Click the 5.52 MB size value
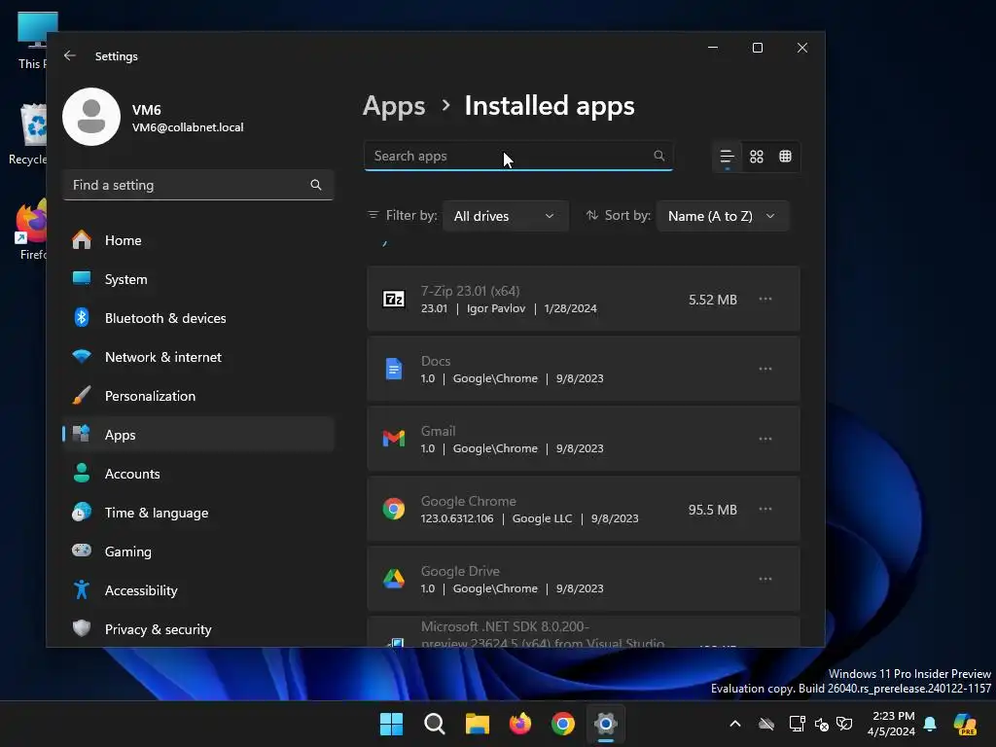996x747 pixels. point(713,300)
